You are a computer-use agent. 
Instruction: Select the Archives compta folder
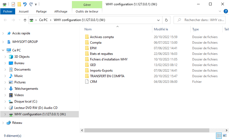point(102,37)
